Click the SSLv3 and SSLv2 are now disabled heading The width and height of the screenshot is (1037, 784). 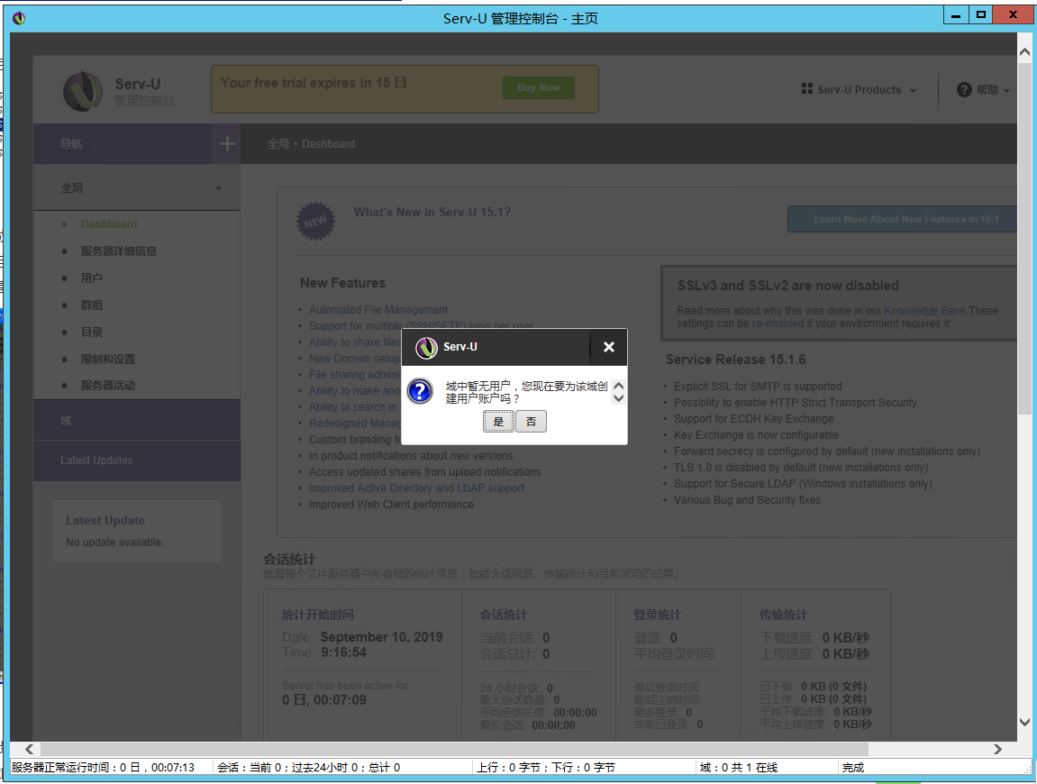(787, 286)
